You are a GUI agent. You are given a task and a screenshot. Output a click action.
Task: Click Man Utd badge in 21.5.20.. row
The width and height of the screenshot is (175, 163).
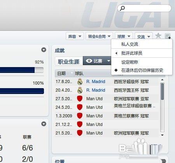(x=80, y=133)
